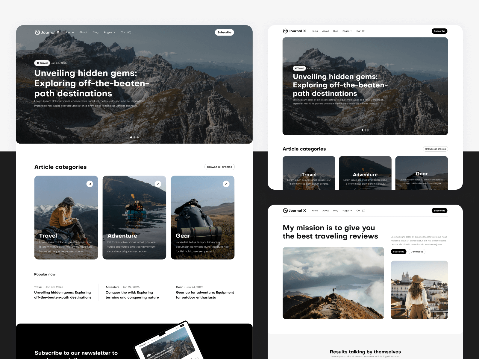Open About in left mockup nav

83,32
